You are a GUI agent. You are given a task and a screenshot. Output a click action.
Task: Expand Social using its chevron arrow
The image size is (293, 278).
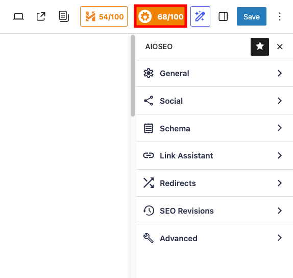(280, 101)
